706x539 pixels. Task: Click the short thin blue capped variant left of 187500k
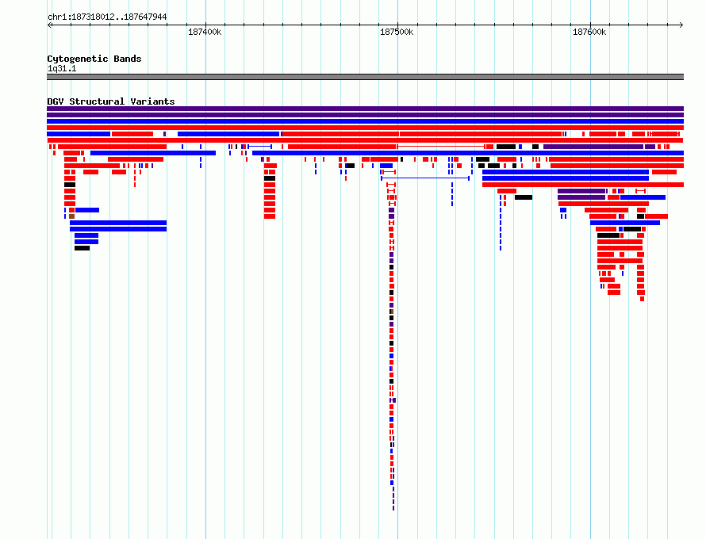click(259, 146)
